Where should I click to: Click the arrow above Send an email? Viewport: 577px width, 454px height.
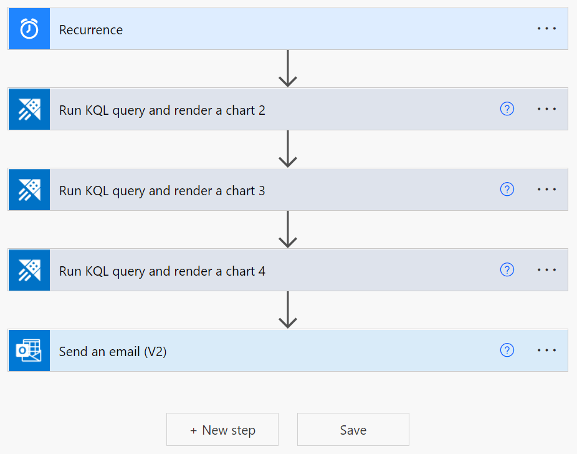coord(288,310)
